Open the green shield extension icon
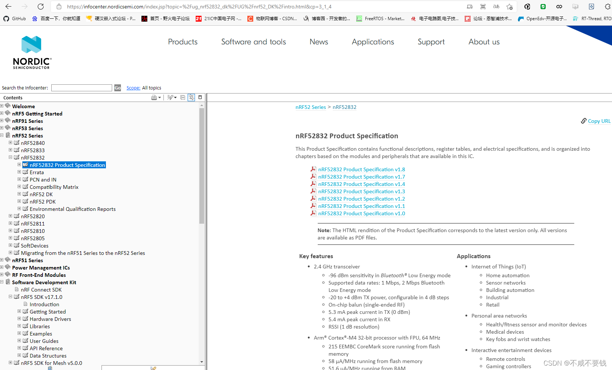This screenshot has height=370, width=612. pos(543,7)
